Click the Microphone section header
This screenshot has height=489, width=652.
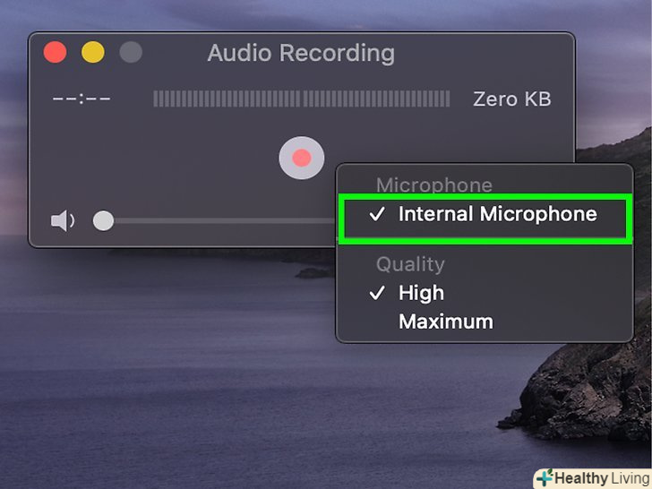434,185
